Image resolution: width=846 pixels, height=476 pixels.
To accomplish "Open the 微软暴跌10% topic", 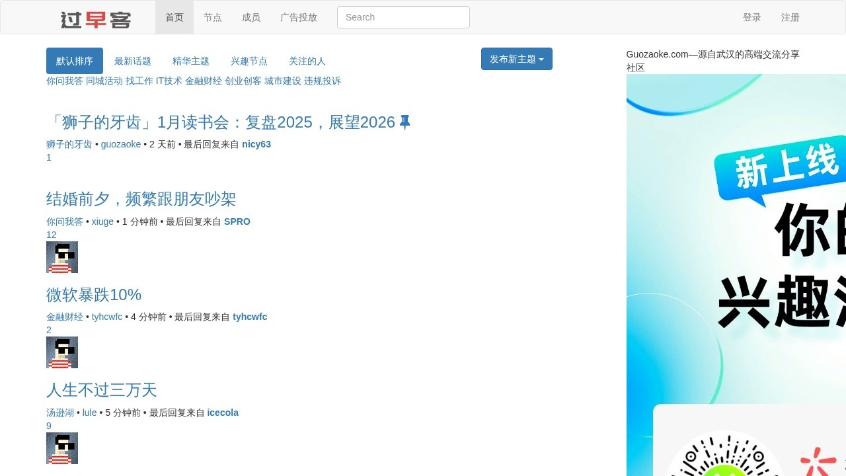I will tap(94, 294).
